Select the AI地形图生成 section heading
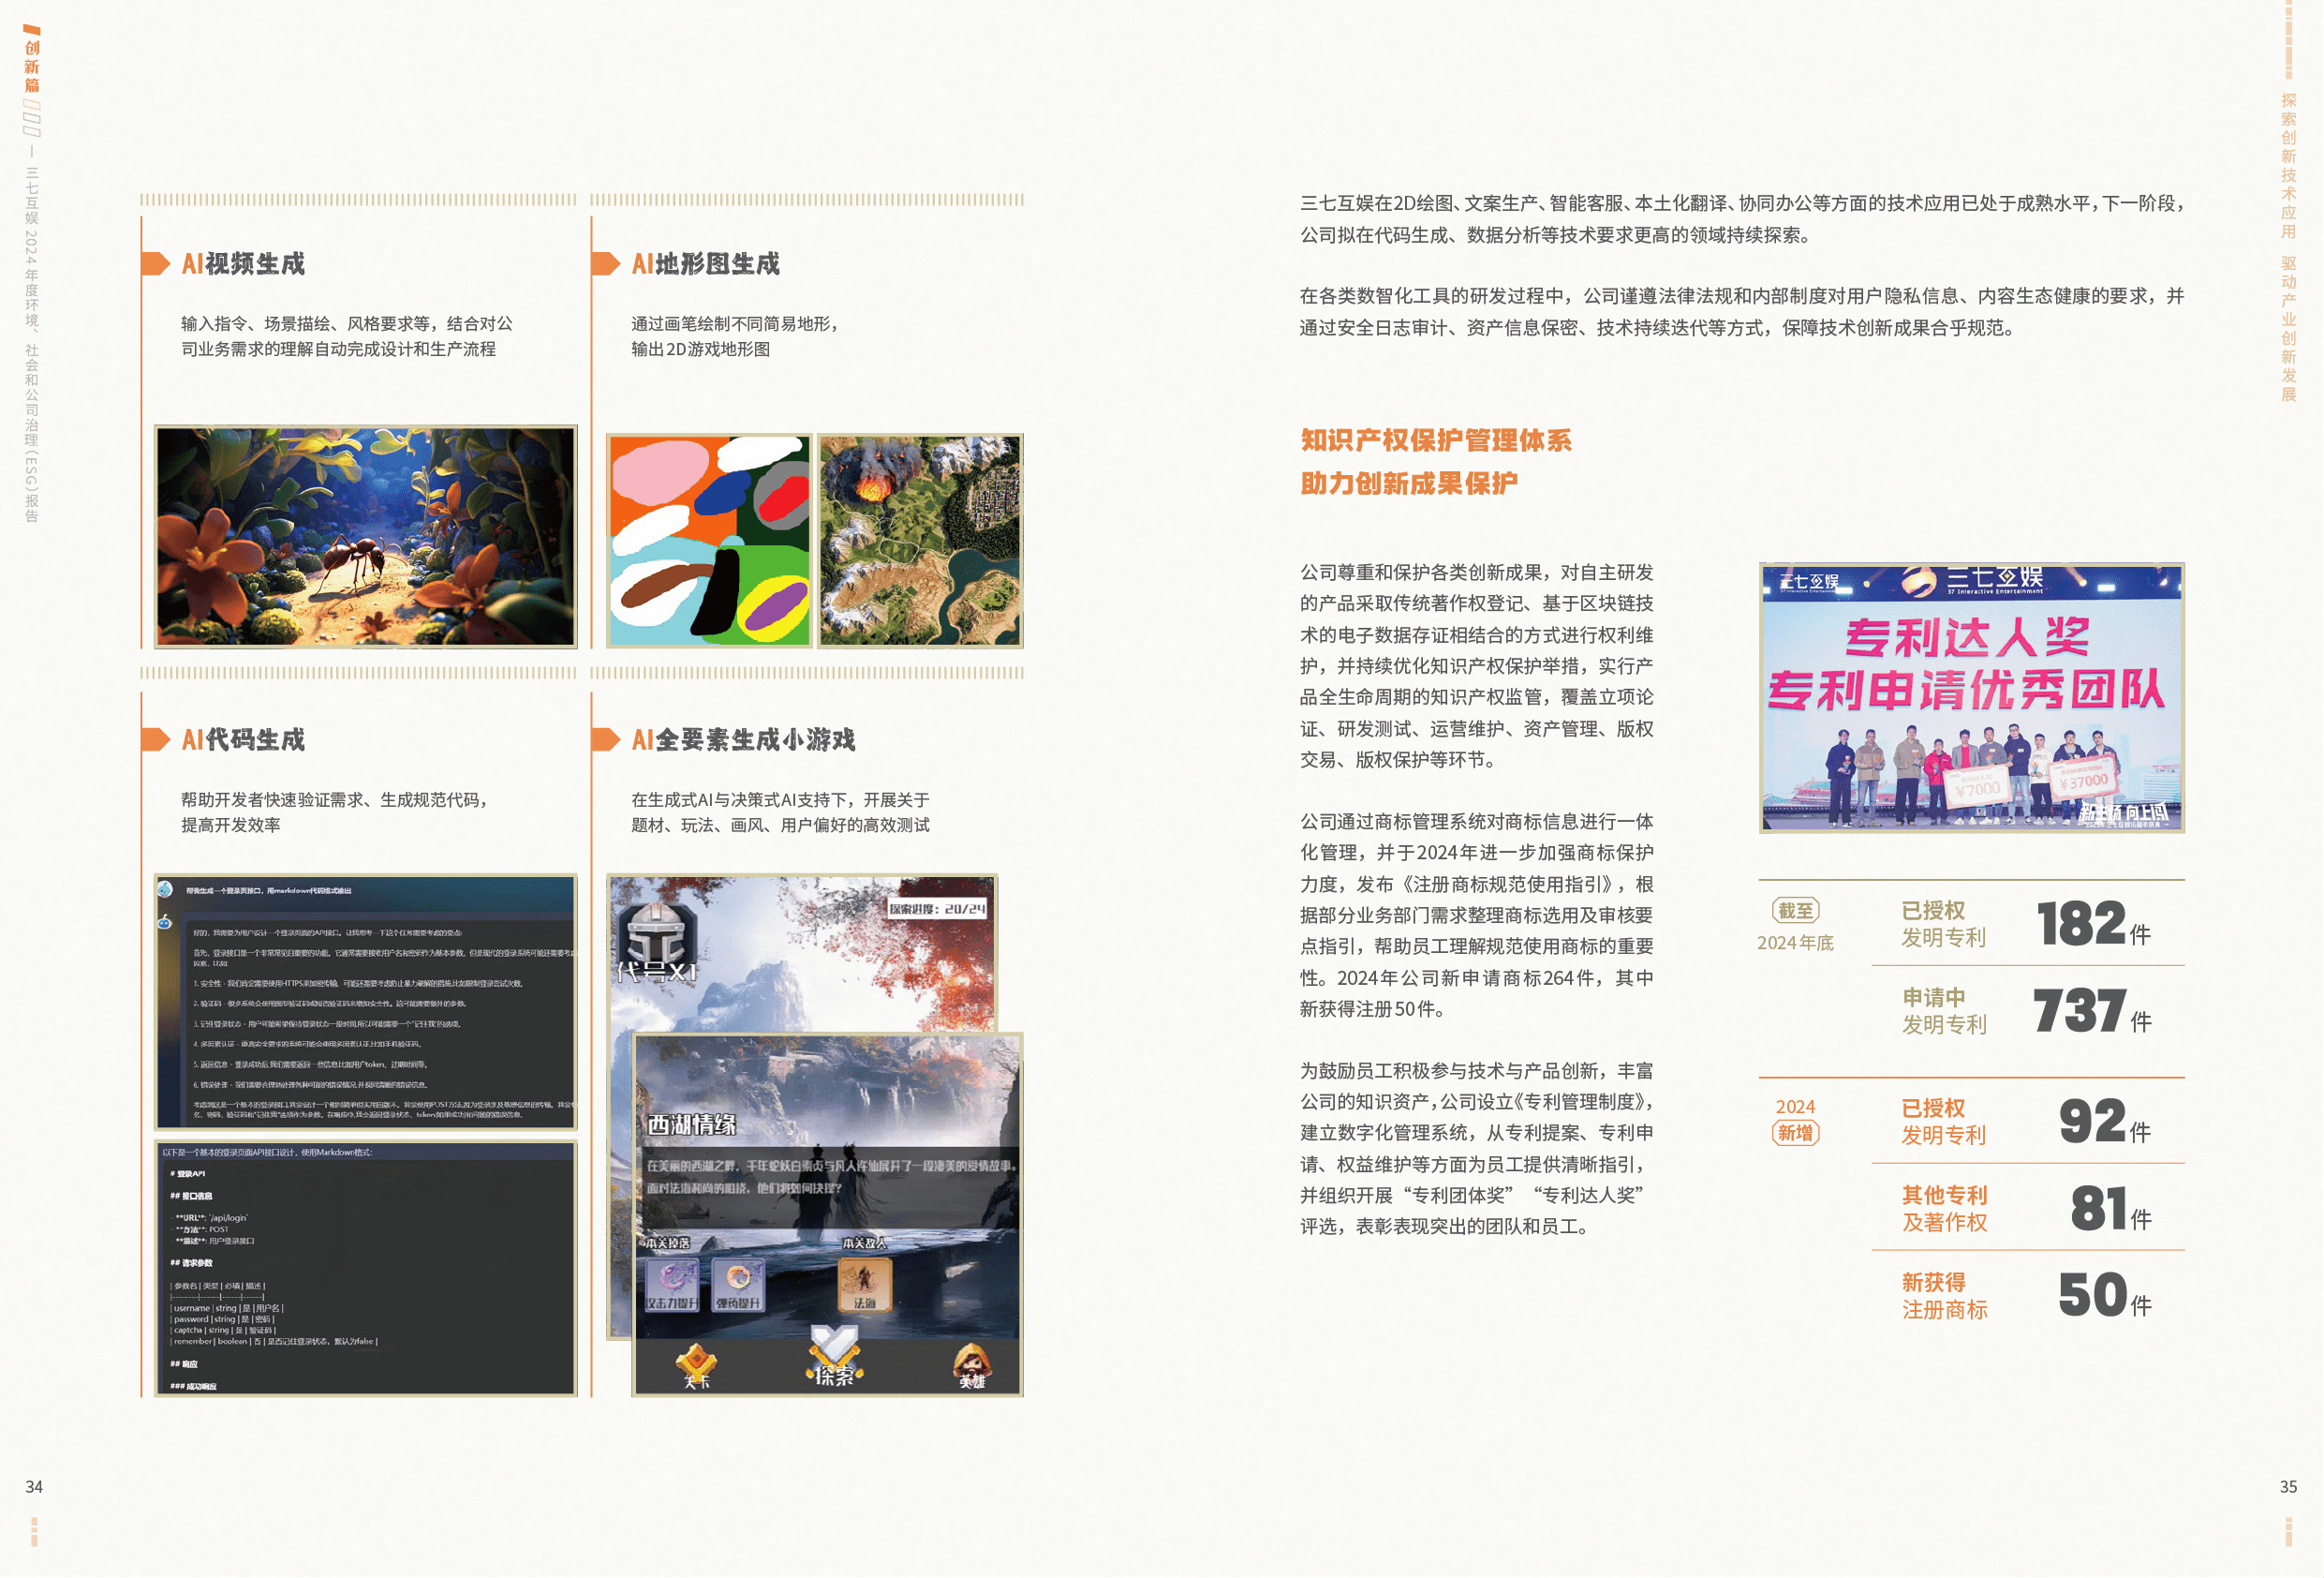The height and width of the screenshot is (1578, 2324). [705, 263]
